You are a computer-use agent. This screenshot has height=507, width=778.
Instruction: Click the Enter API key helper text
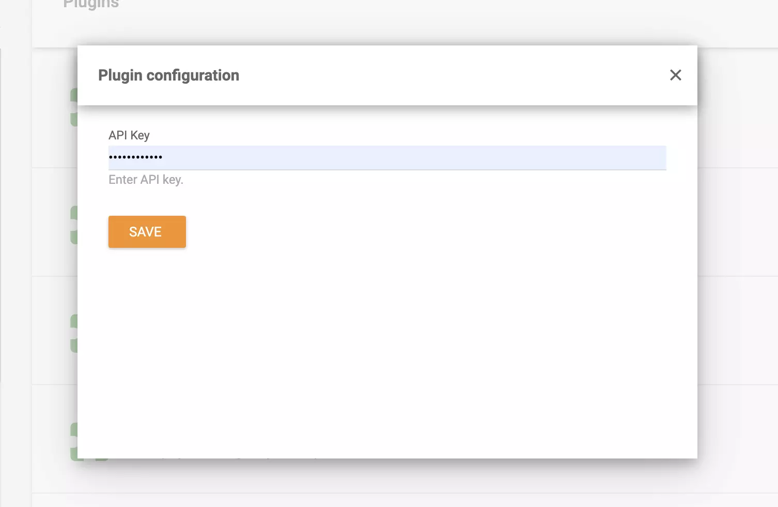pos(146,179)
